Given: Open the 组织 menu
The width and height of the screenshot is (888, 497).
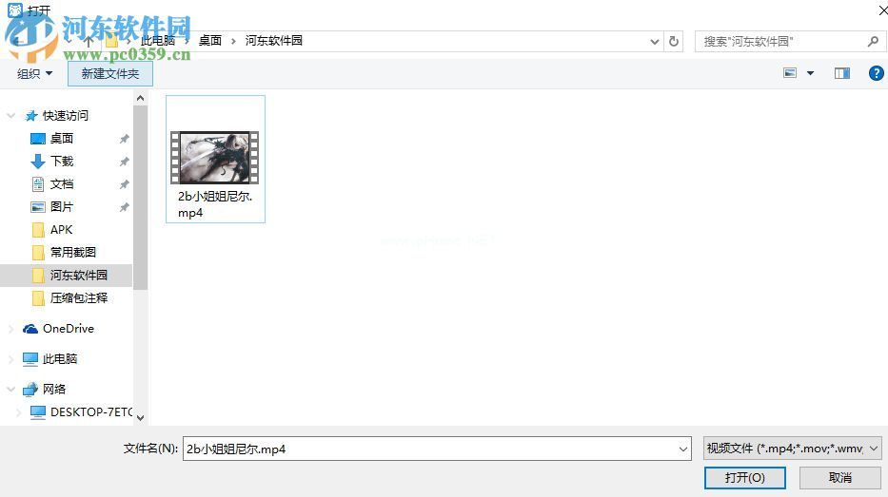Looking at the screenshot, I should tap(35, 73).
